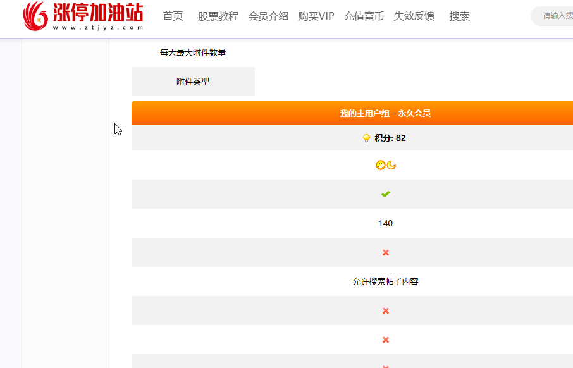Click the red cross directly below 允许搜索帖子内容
573x368 pixels.
pos(386,310)
